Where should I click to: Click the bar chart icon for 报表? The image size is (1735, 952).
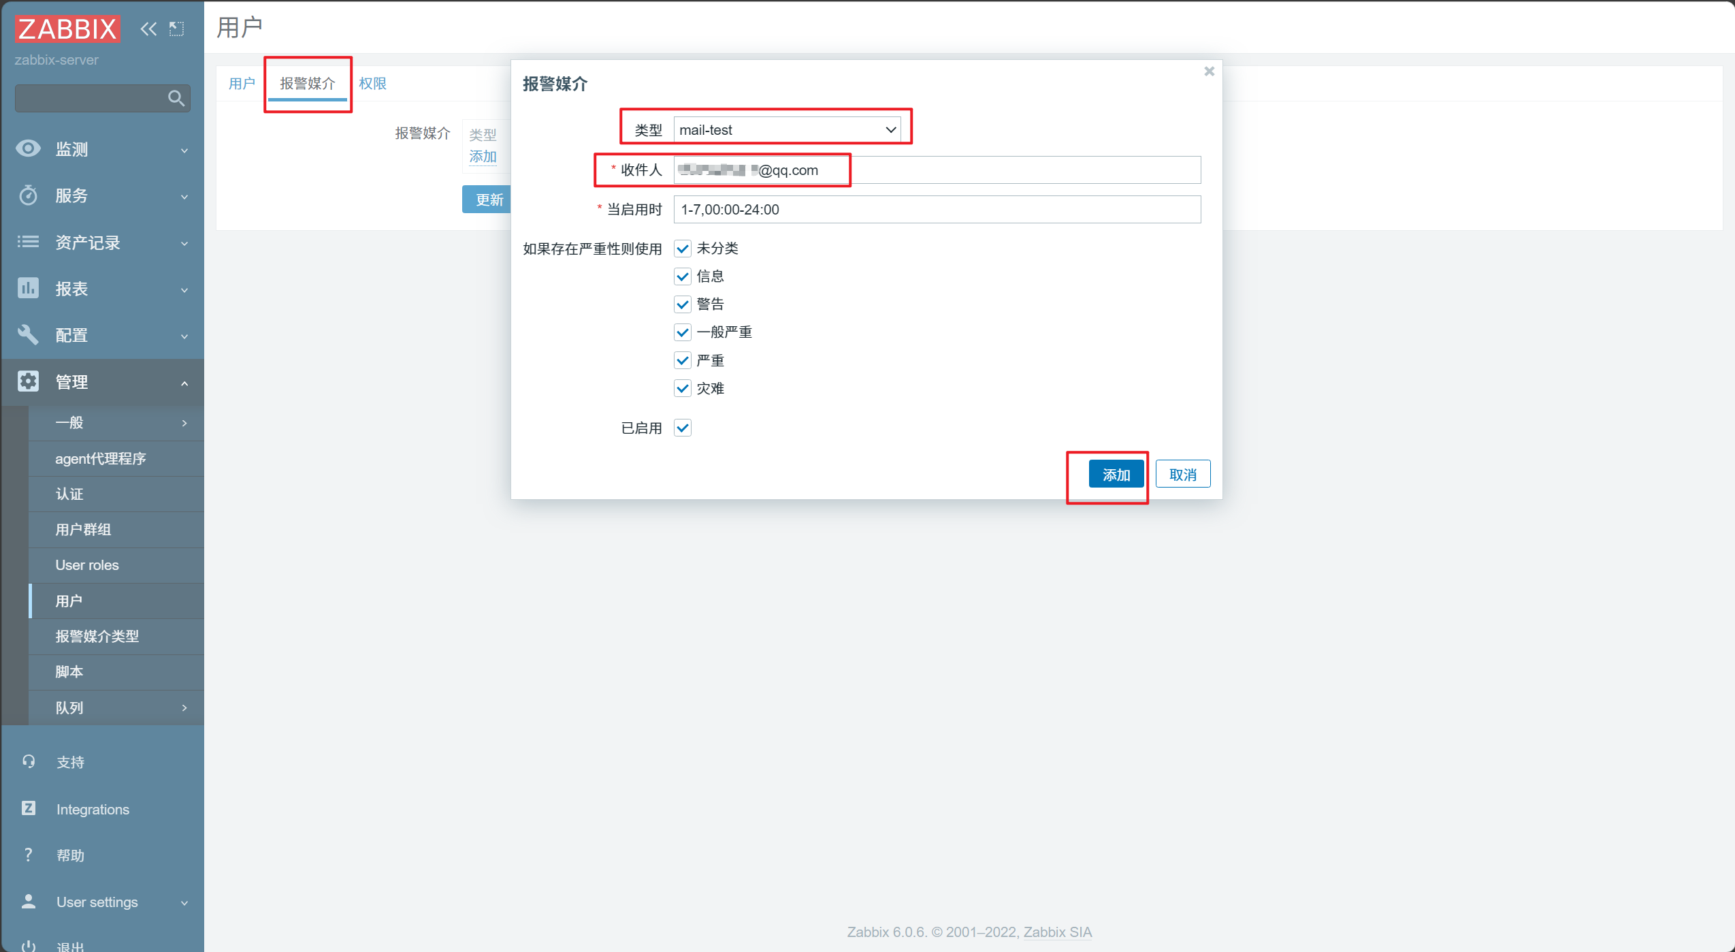pyautogui.click(x=28, y=288)
